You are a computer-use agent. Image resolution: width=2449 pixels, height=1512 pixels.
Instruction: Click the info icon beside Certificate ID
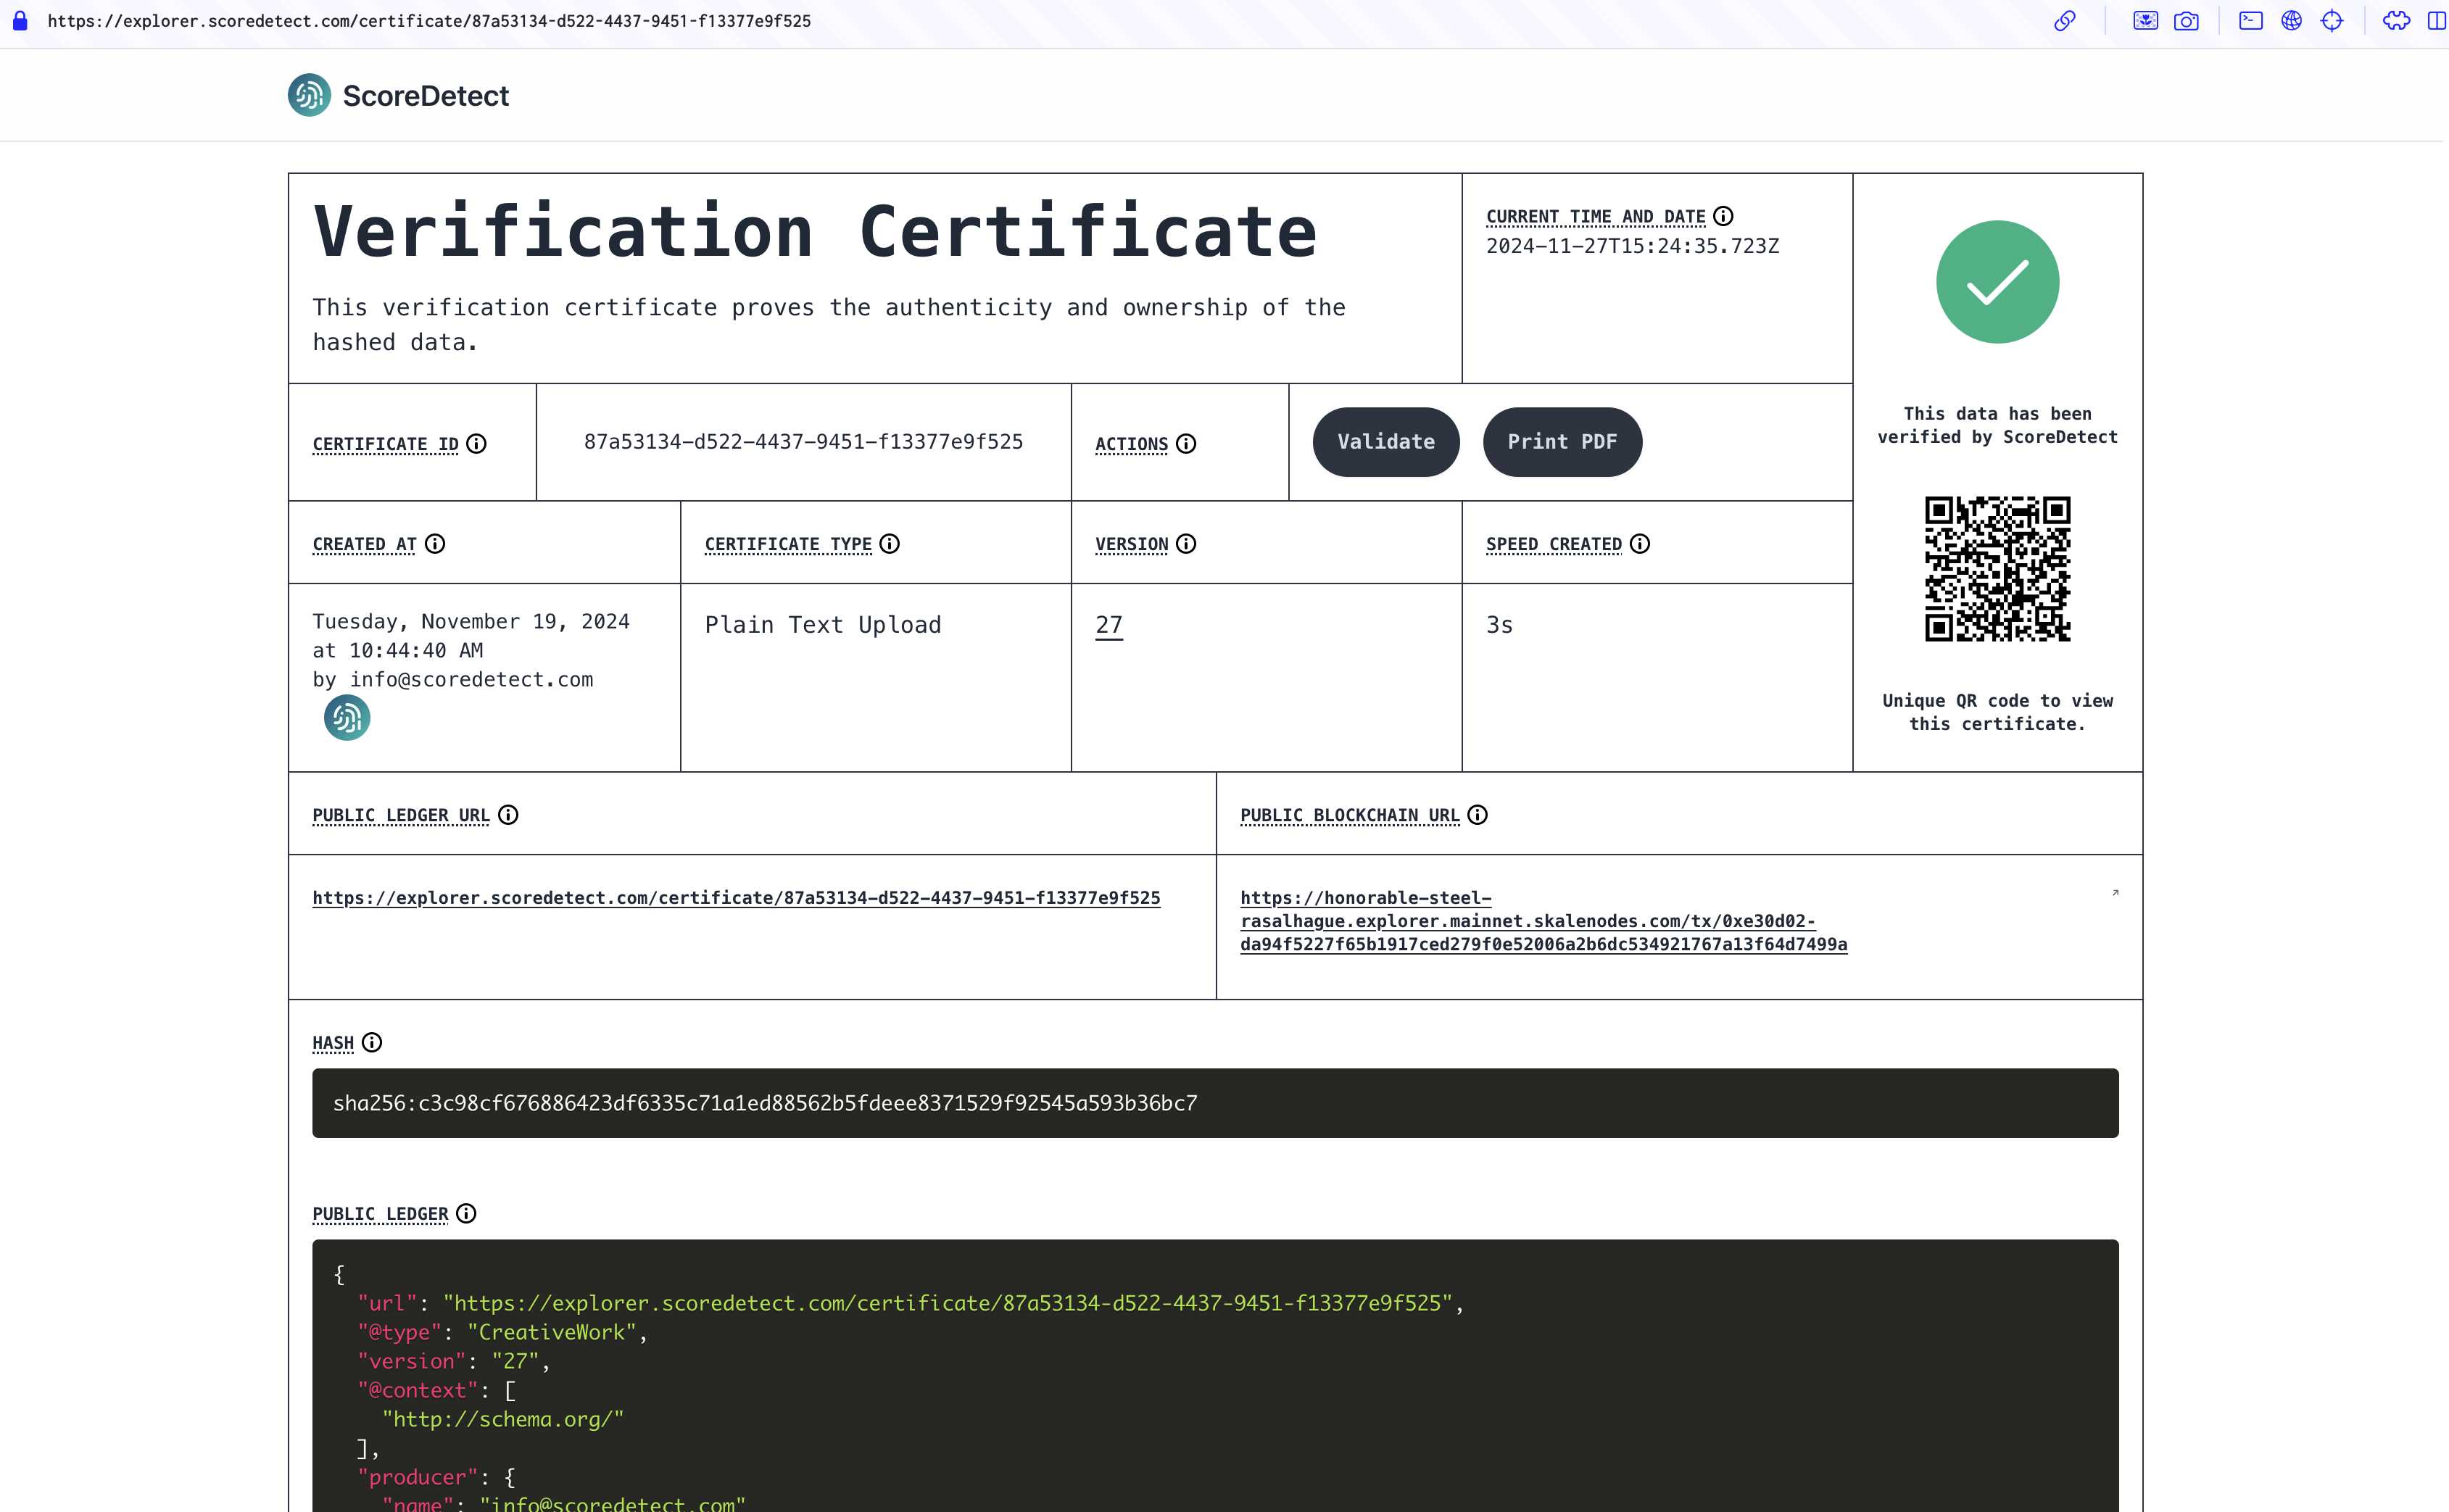coord(477,444)
